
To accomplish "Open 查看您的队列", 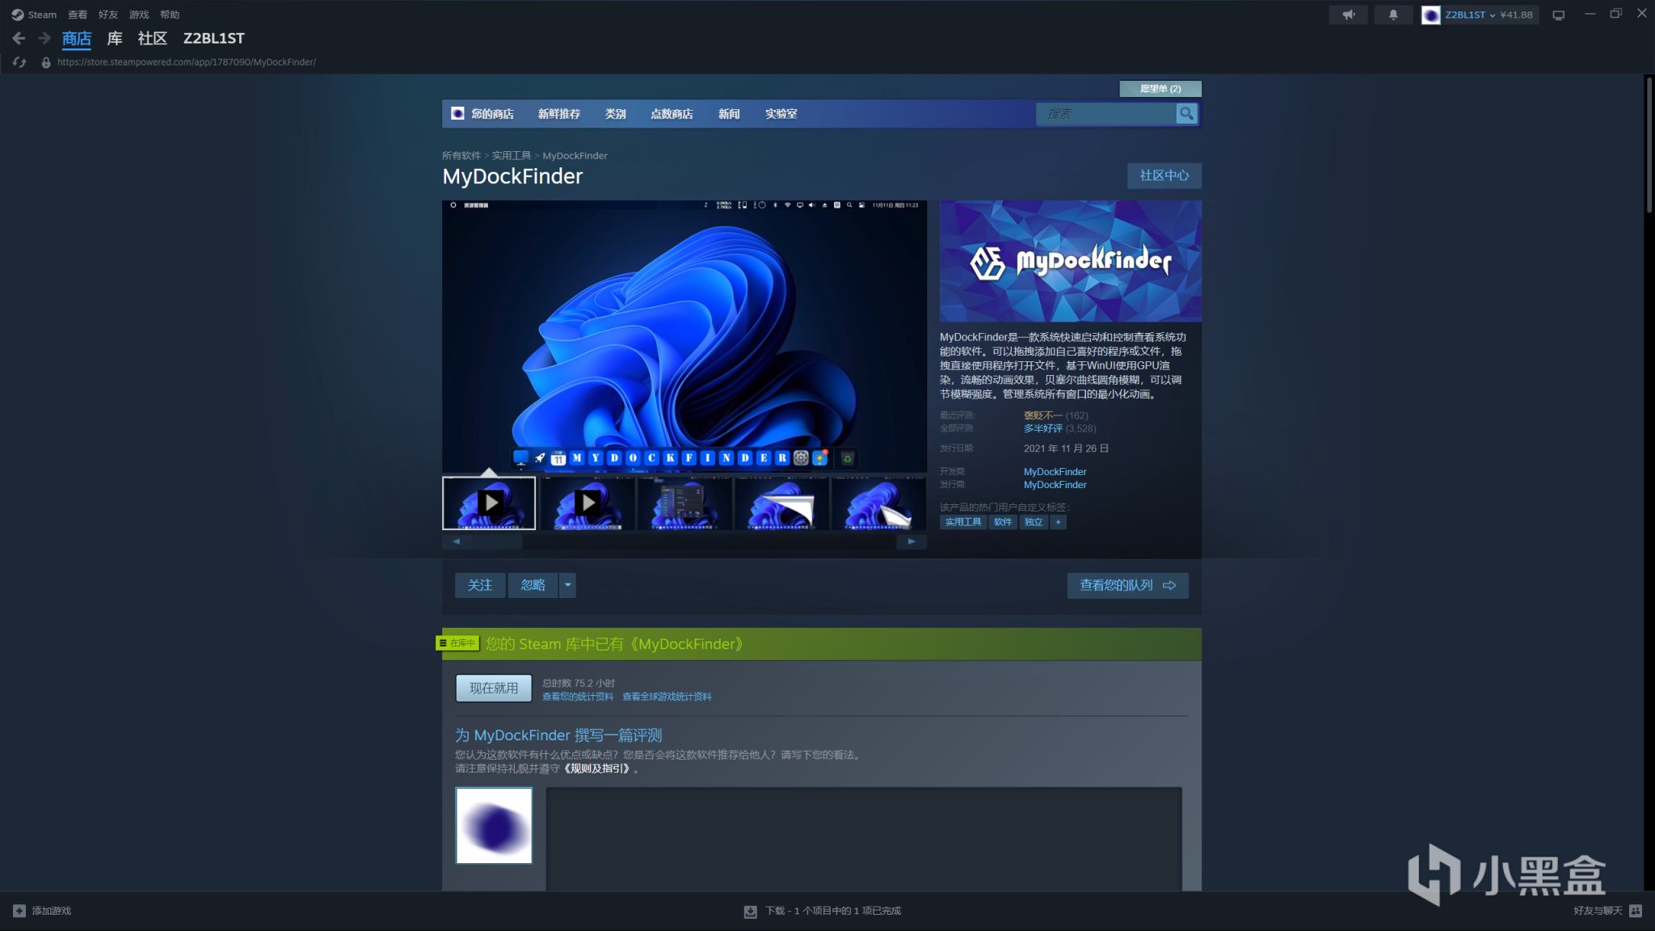I will 1127,585.
